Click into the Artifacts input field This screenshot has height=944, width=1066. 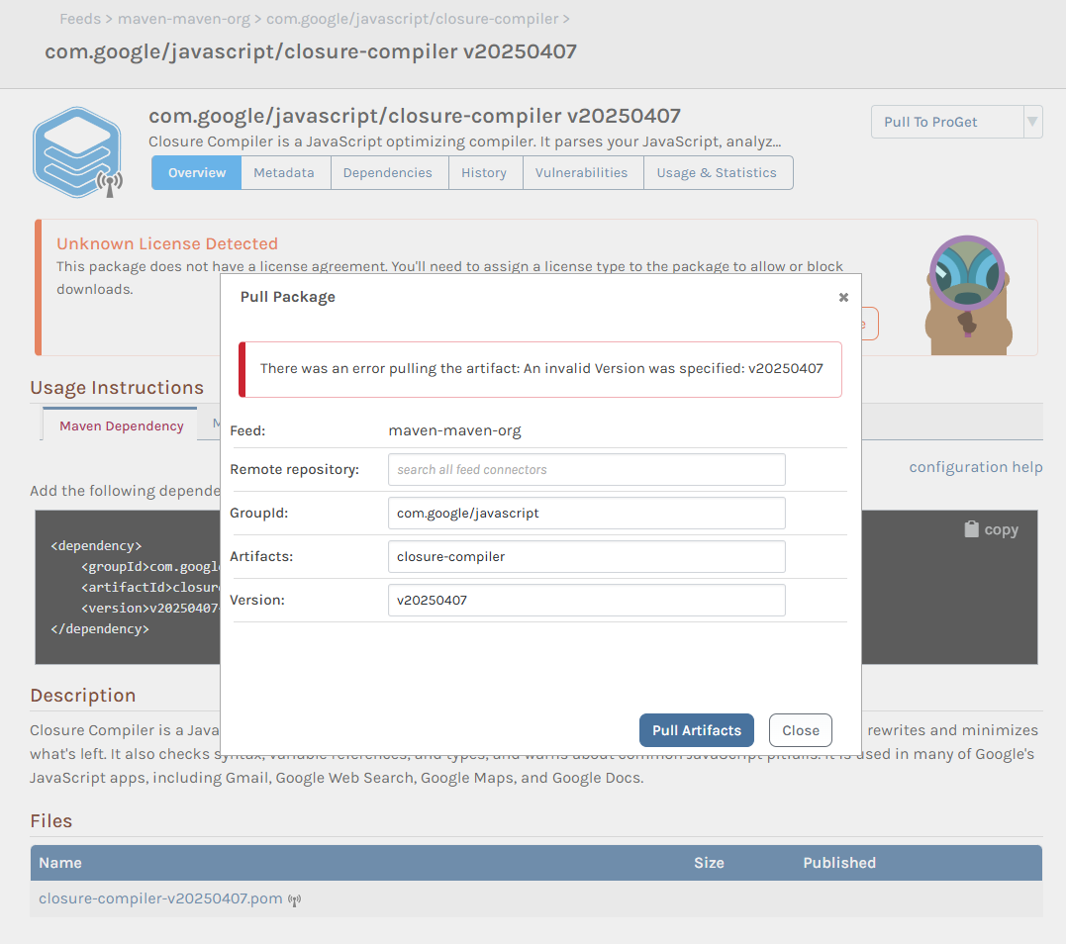(x=587, y=557)
